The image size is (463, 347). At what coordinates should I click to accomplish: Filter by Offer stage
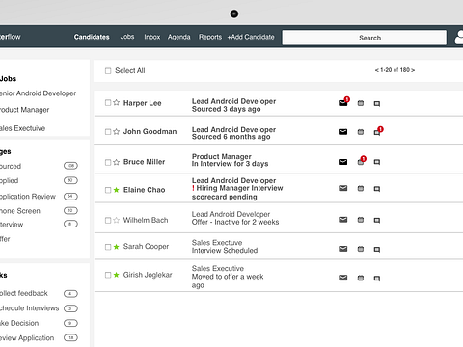5,239
